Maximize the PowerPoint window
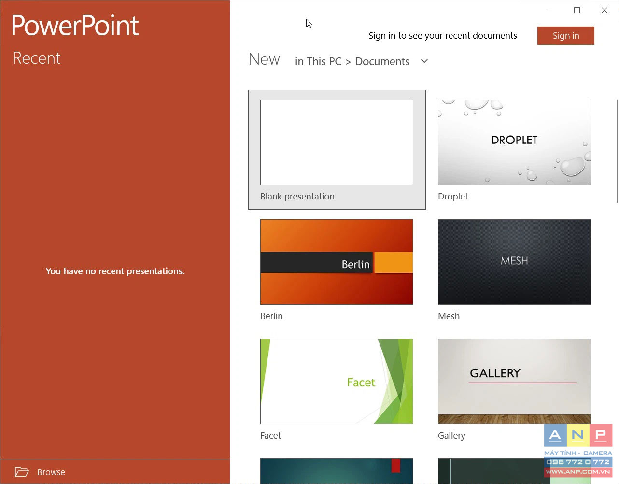 tap(577, 10)
